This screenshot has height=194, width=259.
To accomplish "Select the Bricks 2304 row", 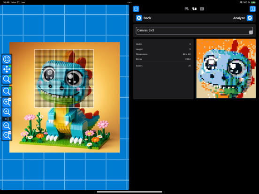I will click(163, 59).
